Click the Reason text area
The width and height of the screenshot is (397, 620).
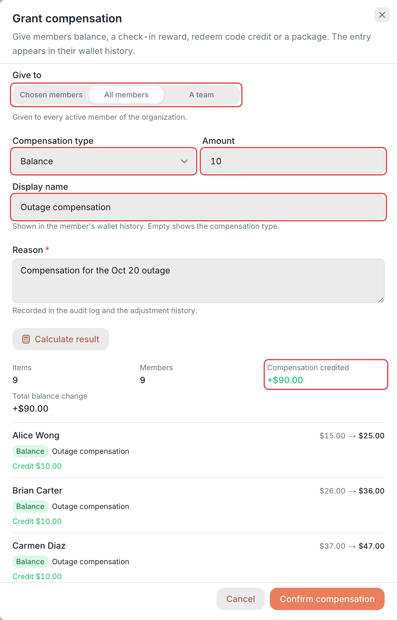[198, 281]
